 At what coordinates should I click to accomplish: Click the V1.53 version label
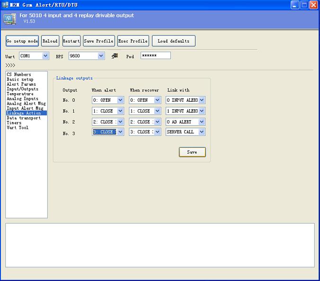(29, 21)
